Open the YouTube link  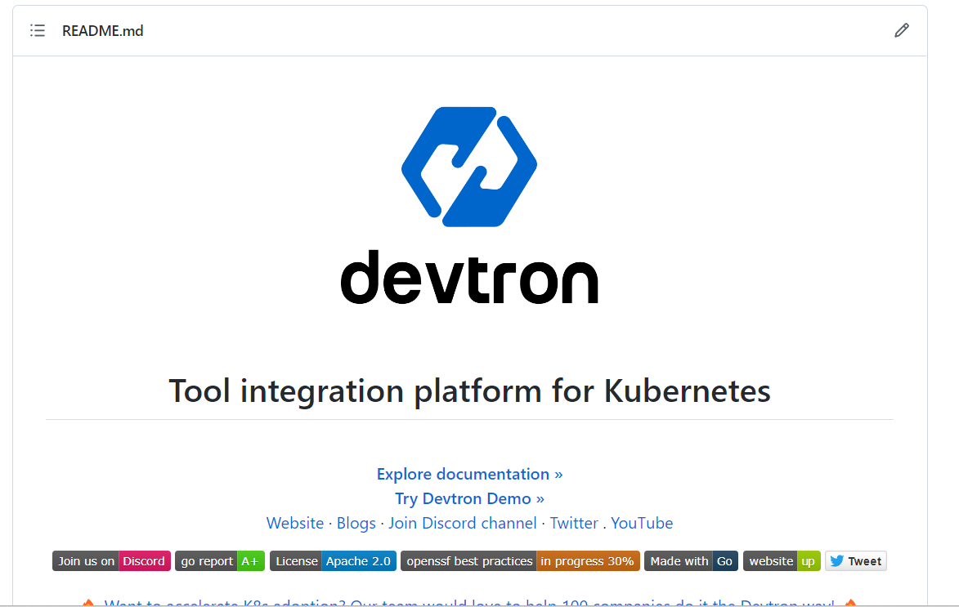pyautogui.click(x=642, y=523)
